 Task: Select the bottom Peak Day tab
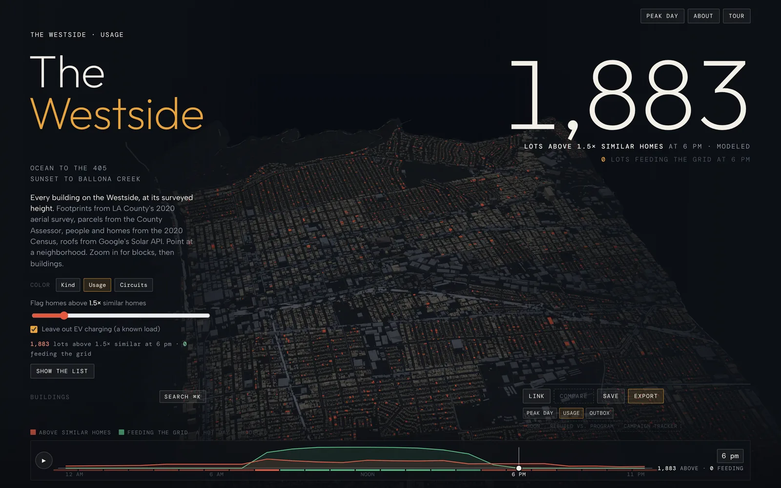pyautogui.click(x=540, y=413)
